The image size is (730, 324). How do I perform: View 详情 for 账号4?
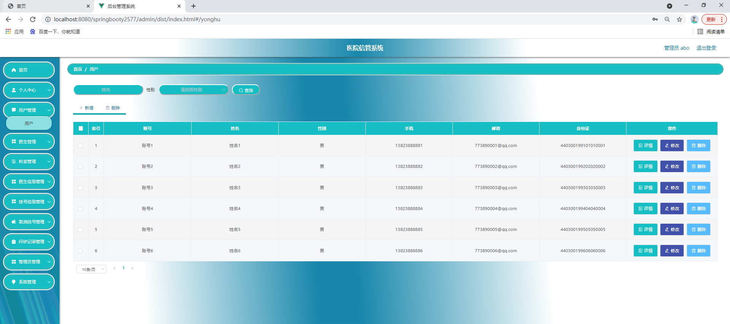[645, 209]
